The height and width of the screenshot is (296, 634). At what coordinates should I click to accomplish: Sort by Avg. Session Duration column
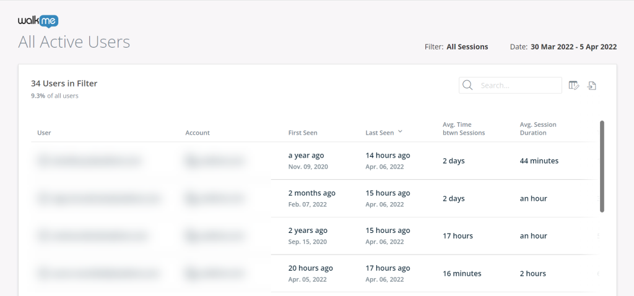538,129
